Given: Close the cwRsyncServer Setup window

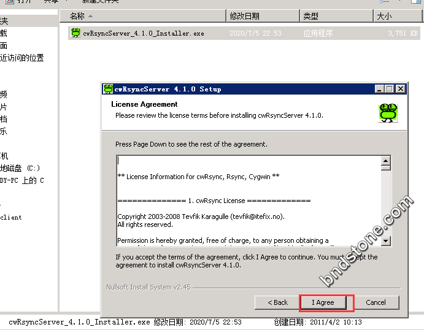Looking at the screenshot, I should [x=401, y=89].
